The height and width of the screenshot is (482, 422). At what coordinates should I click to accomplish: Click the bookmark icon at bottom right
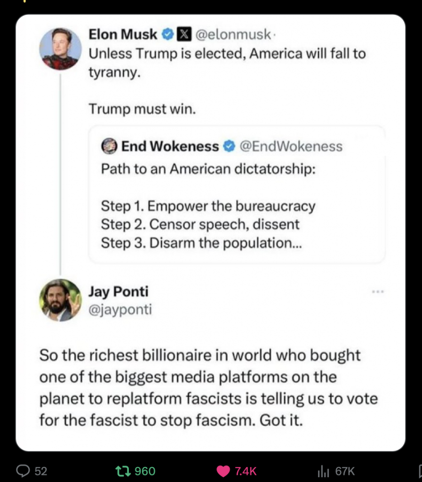point(420,471)
